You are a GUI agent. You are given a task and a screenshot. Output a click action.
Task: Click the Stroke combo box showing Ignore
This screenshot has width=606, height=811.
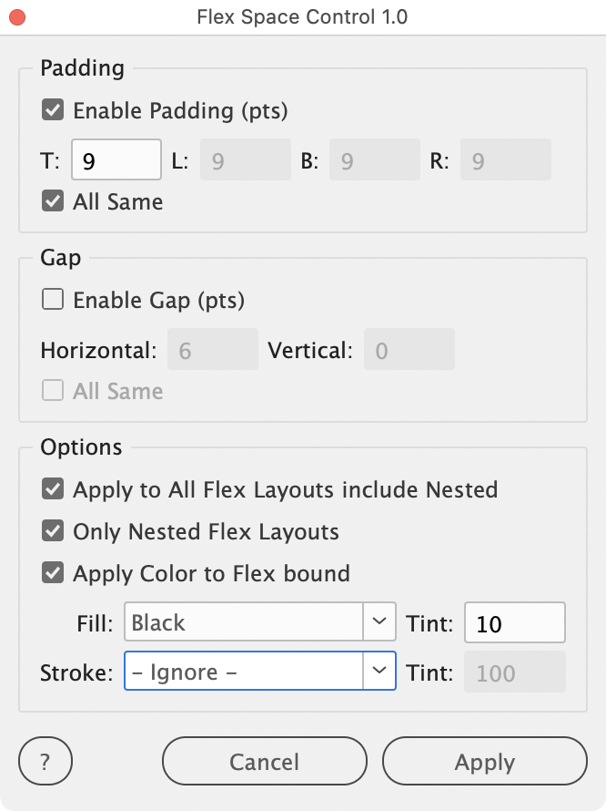244,672
